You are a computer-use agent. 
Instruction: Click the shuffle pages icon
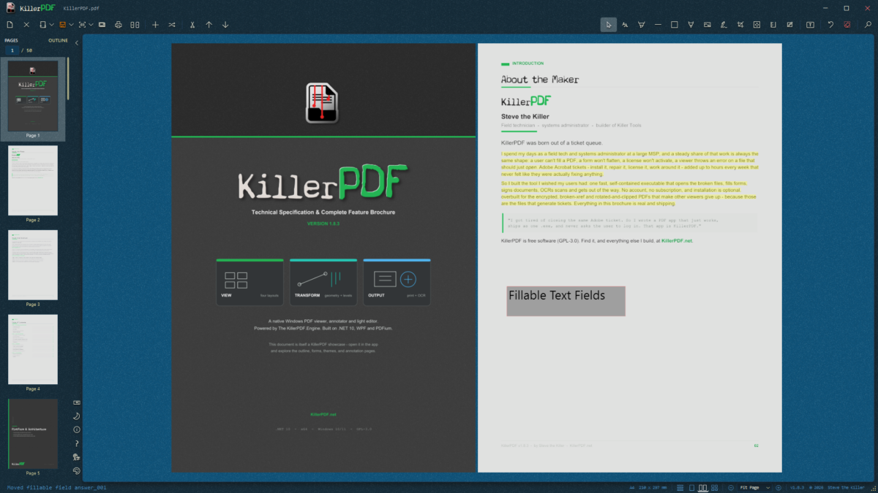click(x=172, y=25)
